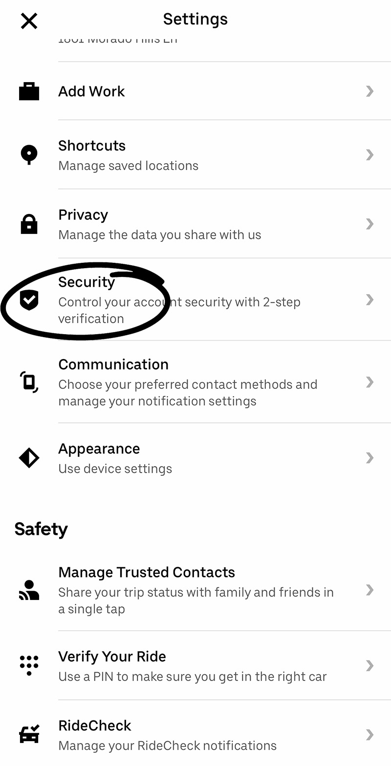The height and width of the screenshot is (766, 391).
Task: Tap the Security shield icon
Action: 29,299
